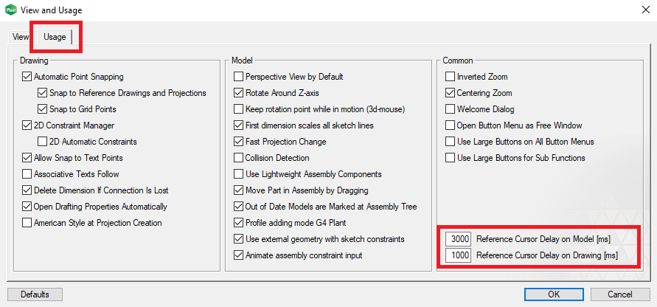This screenshot has height=307, width=657.
Task: Turn on Use Lightweight Assembly Components
Action: tap(238, 174)
